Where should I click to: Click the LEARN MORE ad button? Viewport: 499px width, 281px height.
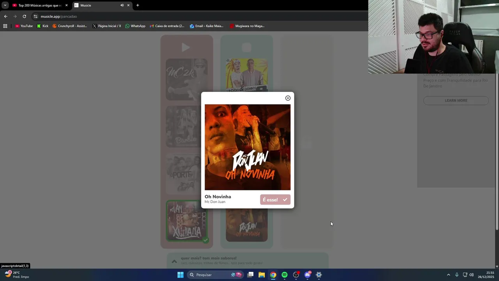456,100
